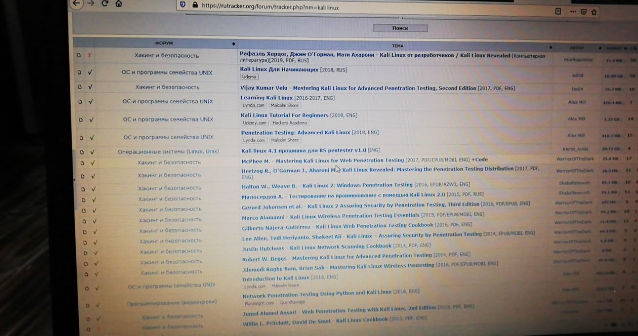Click the Поиск search button
The height and width of the screenshot is (336, 638).
point(400,28)
